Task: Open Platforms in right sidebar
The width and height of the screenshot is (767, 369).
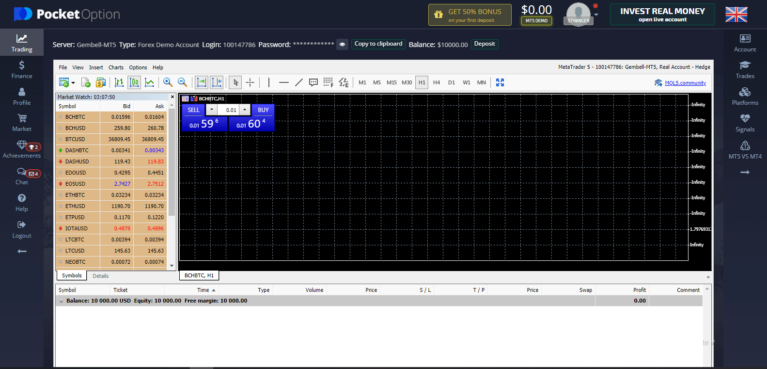Action: [745, 96]
